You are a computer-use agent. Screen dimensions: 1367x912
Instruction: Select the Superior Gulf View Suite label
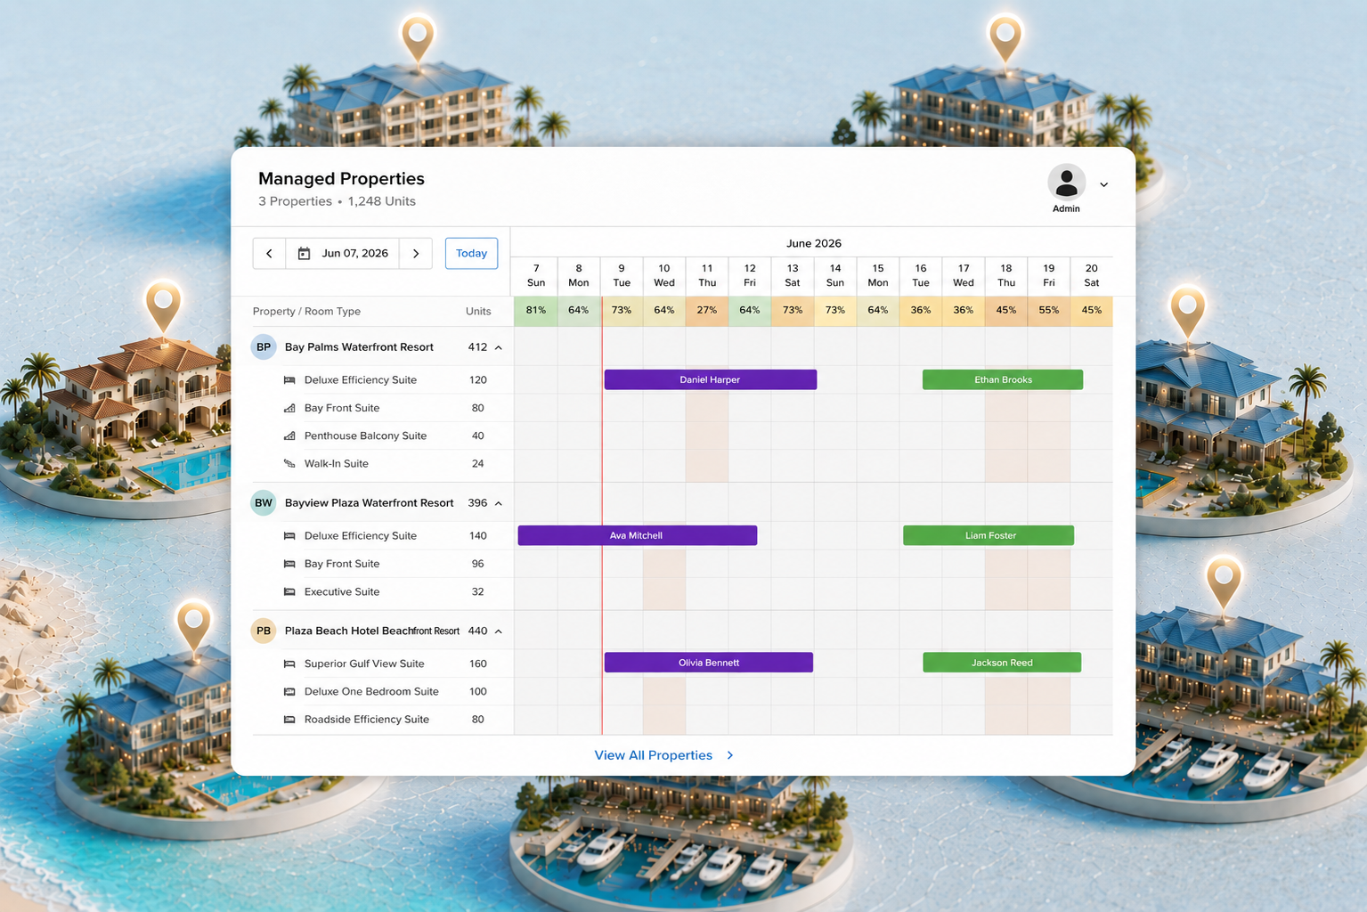point(364,664)
